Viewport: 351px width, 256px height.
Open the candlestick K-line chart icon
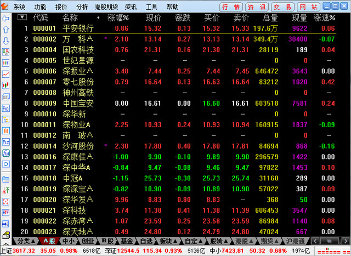coord(5,86)
